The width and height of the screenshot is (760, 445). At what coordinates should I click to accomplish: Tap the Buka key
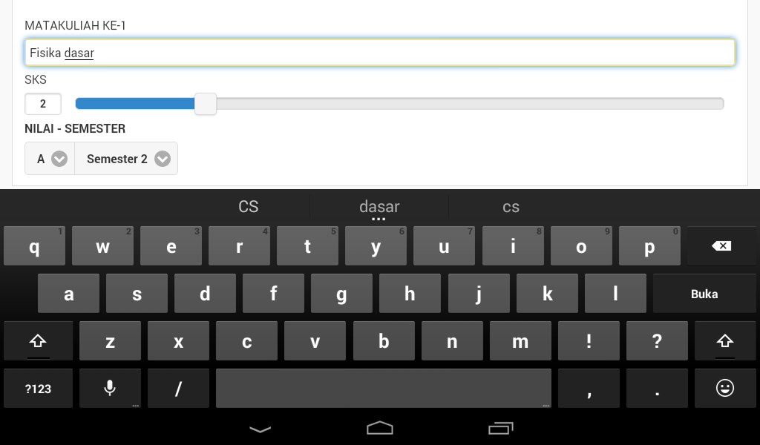(x=704, y=294)
